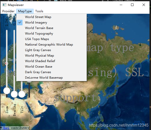Open the Esri attribution link
The image size is (151, 130).
(x=6, y=128)
